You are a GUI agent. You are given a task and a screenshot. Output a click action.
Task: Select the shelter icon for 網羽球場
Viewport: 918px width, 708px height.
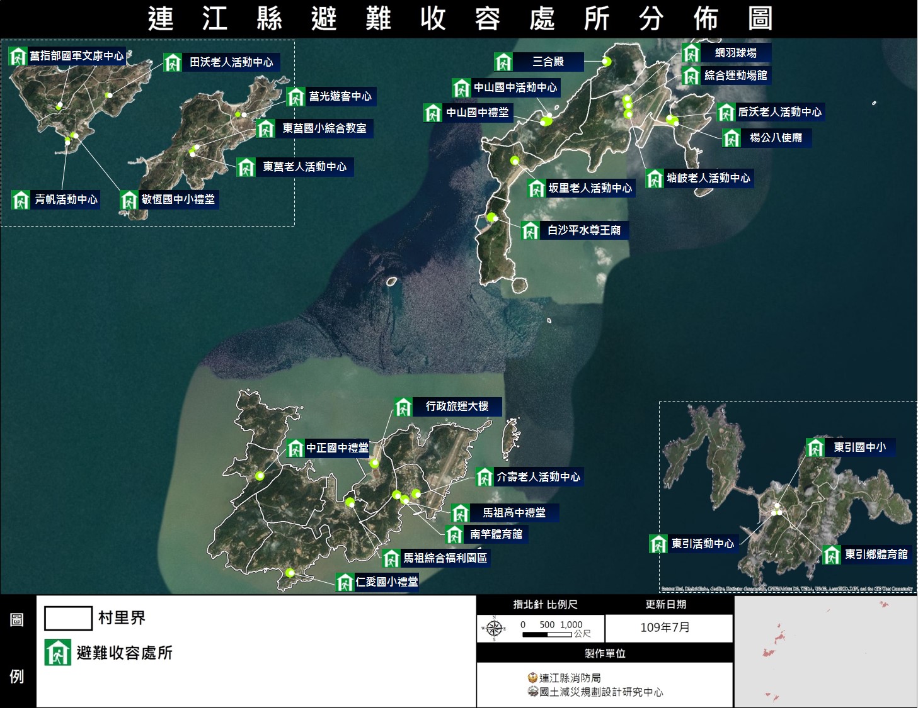(691, 53)
